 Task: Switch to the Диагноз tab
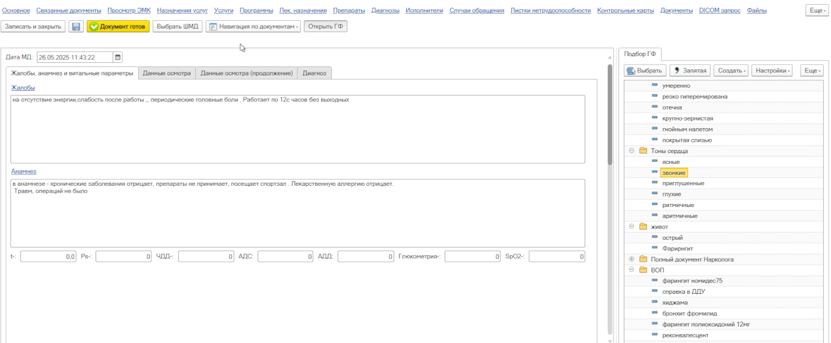click(x=314, y=74)
